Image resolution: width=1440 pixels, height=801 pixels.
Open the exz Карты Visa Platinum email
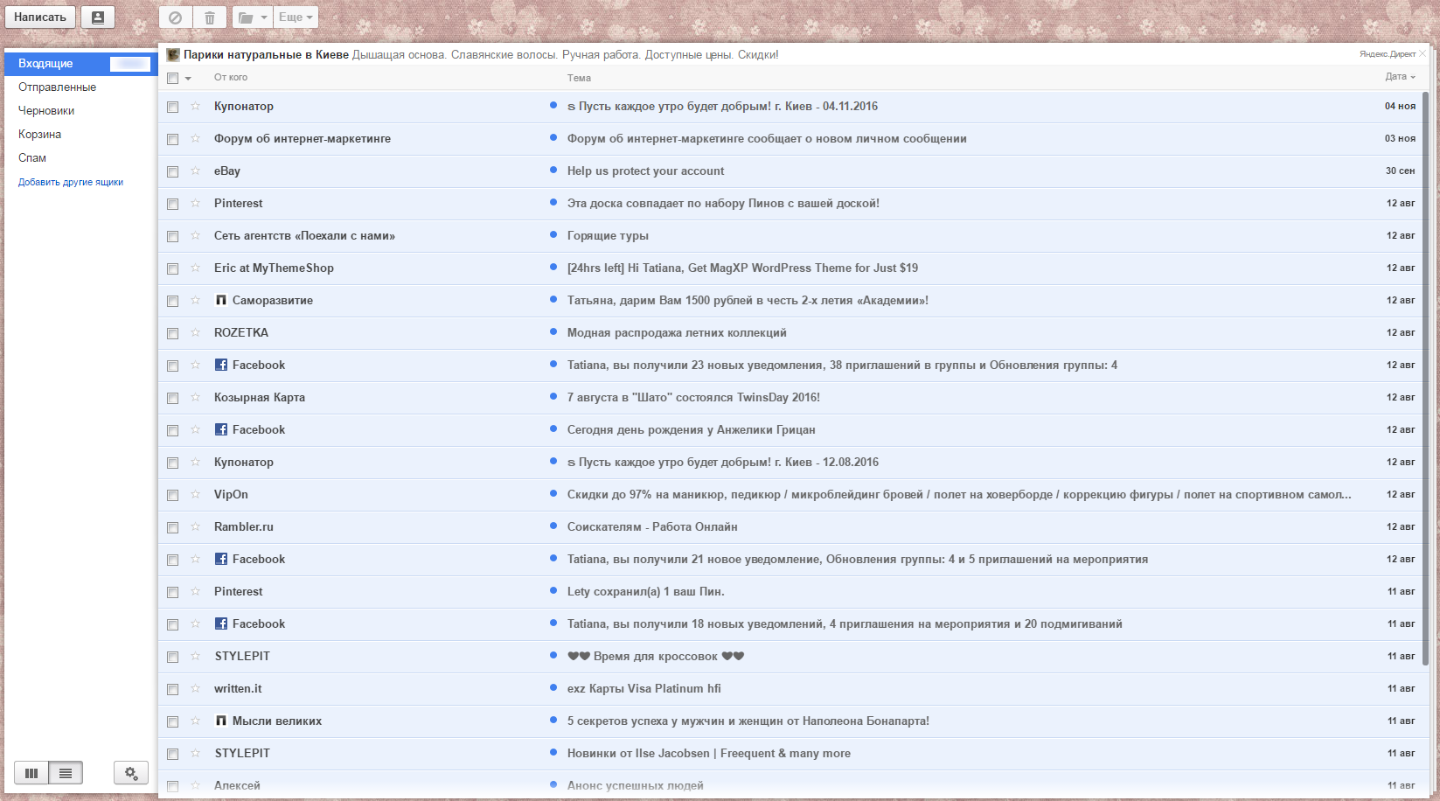644,688
